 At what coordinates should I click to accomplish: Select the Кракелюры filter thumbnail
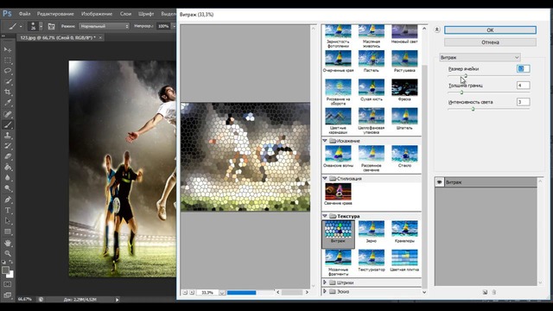coord(404,232)
